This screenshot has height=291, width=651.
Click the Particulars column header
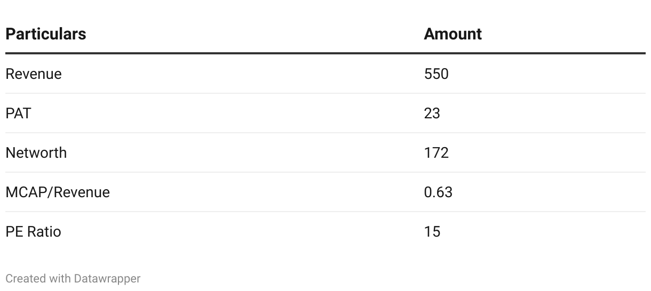click(45, 34)
